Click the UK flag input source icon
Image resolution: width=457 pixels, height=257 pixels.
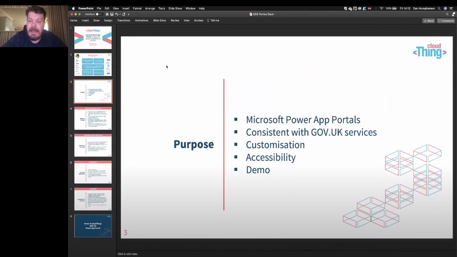click(x=369, y=8)
